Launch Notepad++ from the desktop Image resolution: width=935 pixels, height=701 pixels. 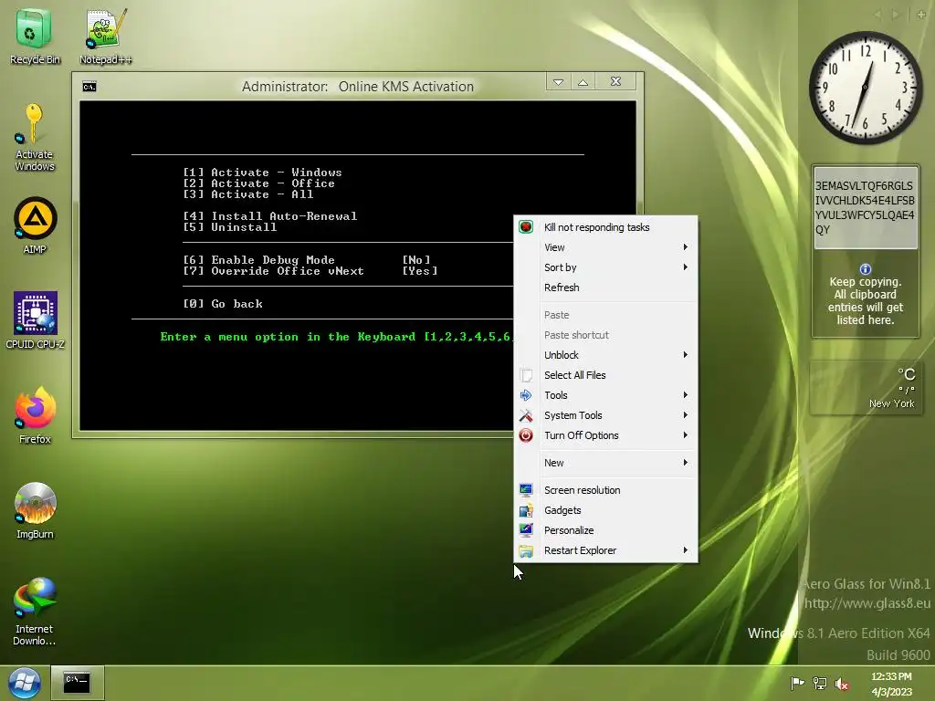pos(106,37)
